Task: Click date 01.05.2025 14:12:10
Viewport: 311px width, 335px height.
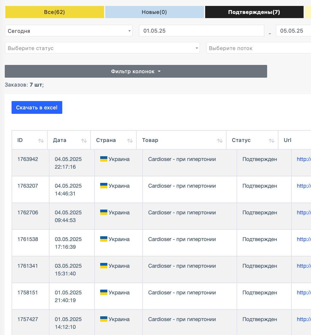Action: [68, 323]
